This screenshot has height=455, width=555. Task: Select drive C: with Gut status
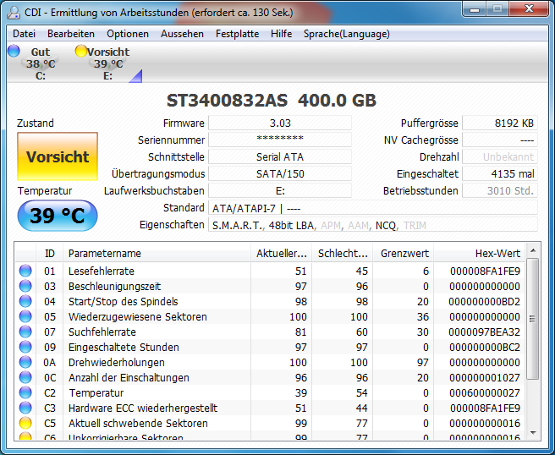(41, 63)
